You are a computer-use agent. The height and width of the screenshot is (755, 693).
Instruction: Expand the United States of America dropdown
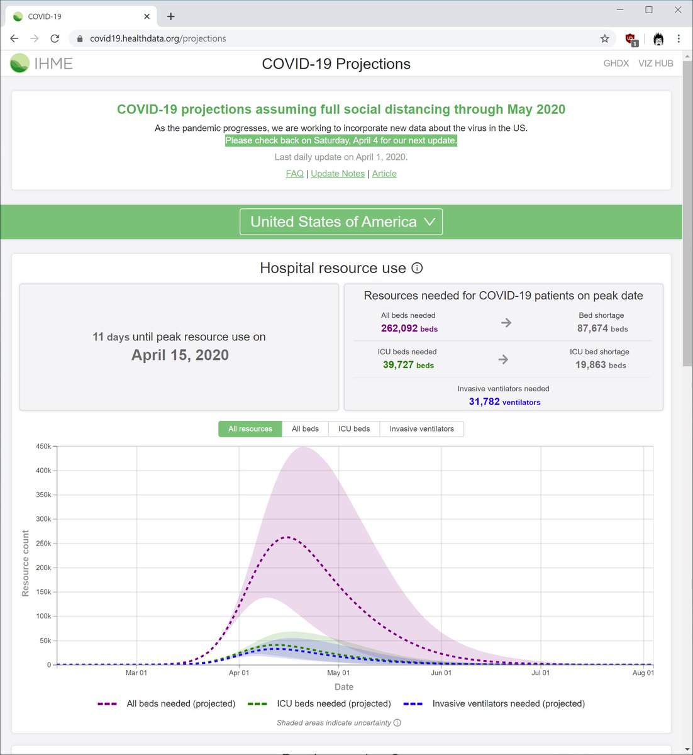(x=341, y=221)
